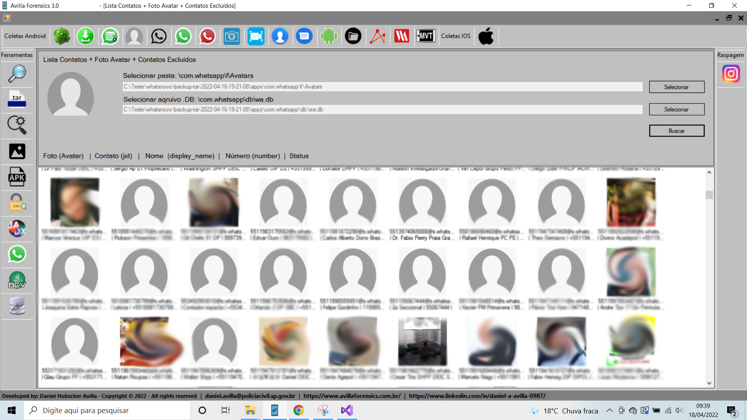Screen dimensions: 747x420
Task: Click the green WhatsApp toolbar icon
Action: pyautogui.click(x=183, y=36)
